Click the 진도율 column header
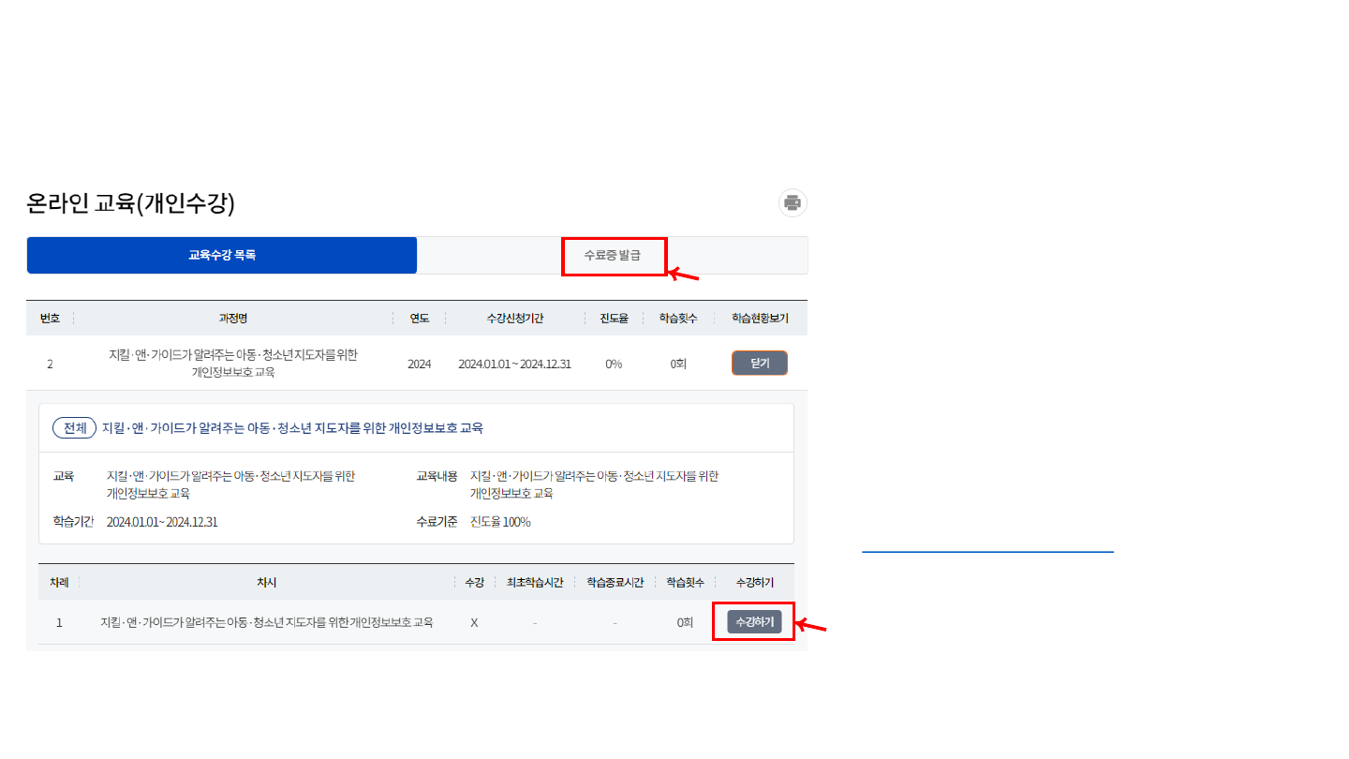The image size is (1349, 759). 613,317
